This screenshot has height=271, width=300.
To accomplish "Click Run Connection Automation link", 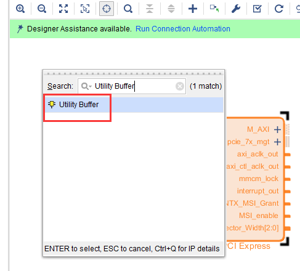I will [x=183, y=29].
